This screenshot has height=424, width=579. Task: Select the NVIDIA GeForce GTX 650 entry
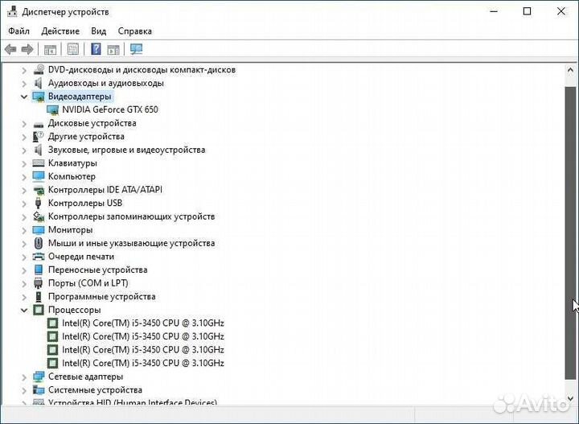point(110,109)
